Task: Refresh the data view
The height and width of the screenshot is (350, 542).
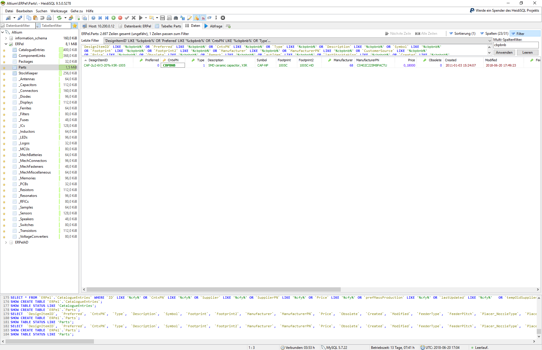Action: pyautogui.click(x=59, y=18)
